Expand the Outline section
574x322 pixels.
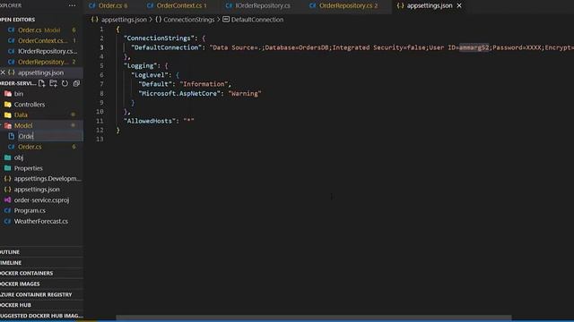click(41, 252)
